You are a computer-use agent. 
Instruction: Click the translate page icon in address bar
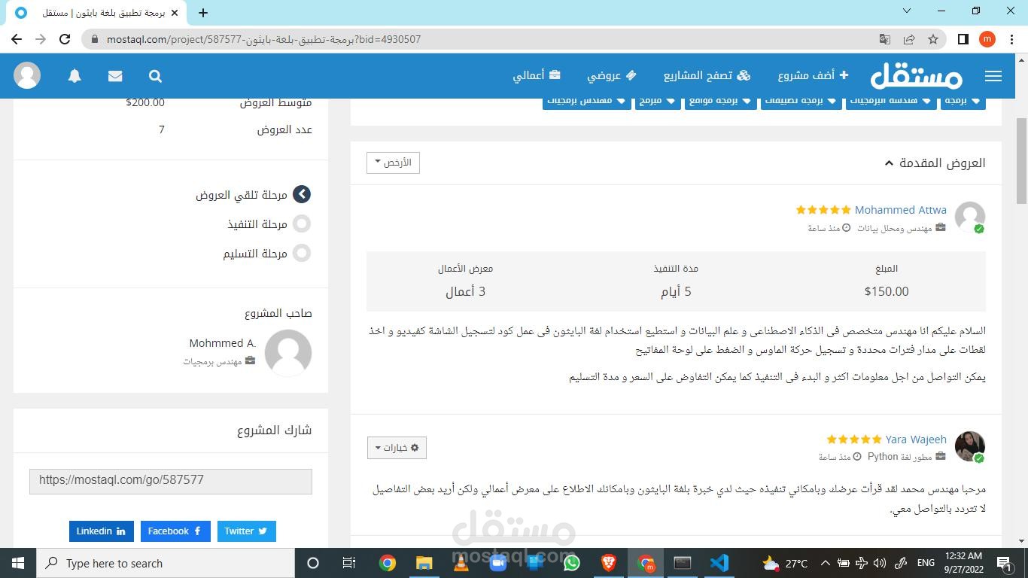click(x=885, y=39)
